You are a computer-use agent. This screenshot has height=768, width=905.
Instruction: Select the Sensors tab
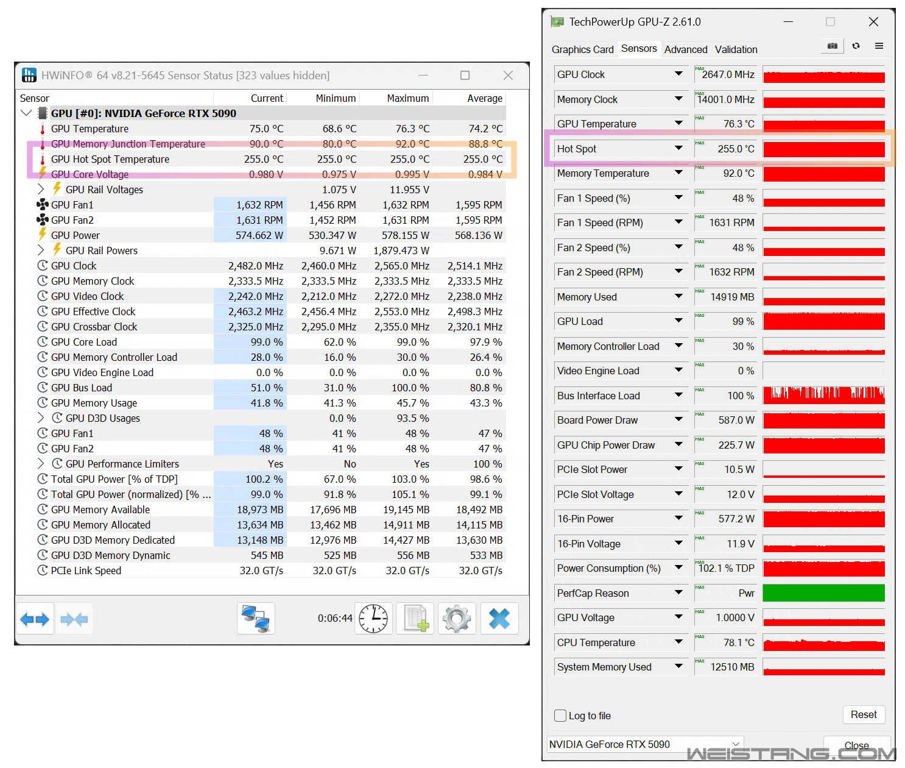tap(639, 49)
